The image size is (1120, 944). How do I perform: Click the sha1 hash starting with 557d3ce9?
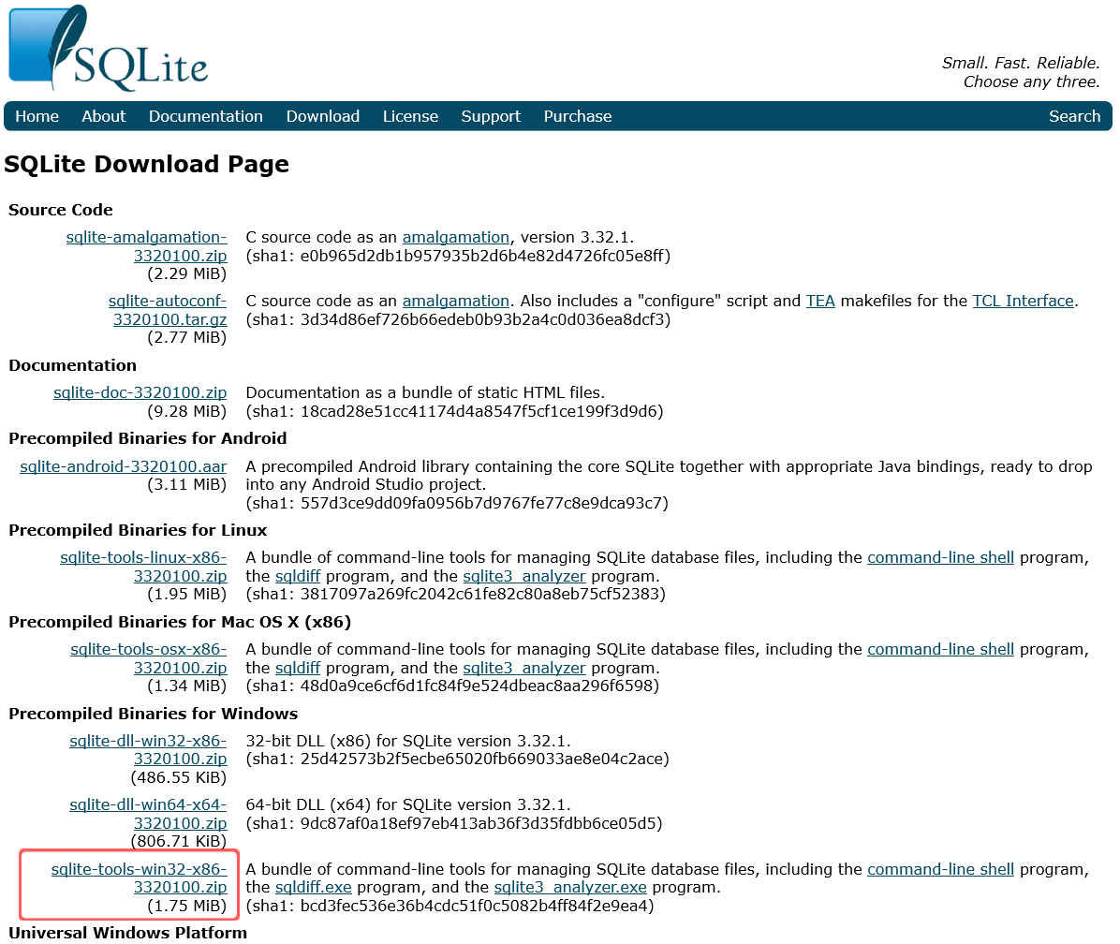(457, 504)
